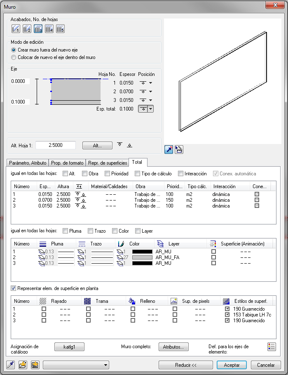Click Trama pattern header icon
Image resolution: width=288 pixels, height=375 pixels.
tap(87, 301)
